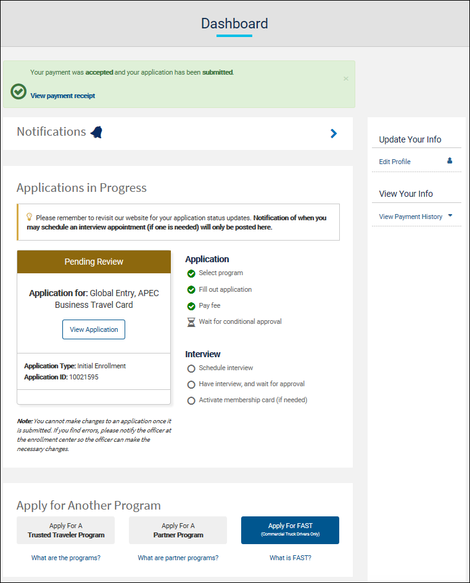Click the lightbulb reminder icon
Viewport: 470px width, 583px height.
pyautogui.click(x=29, y=217)
